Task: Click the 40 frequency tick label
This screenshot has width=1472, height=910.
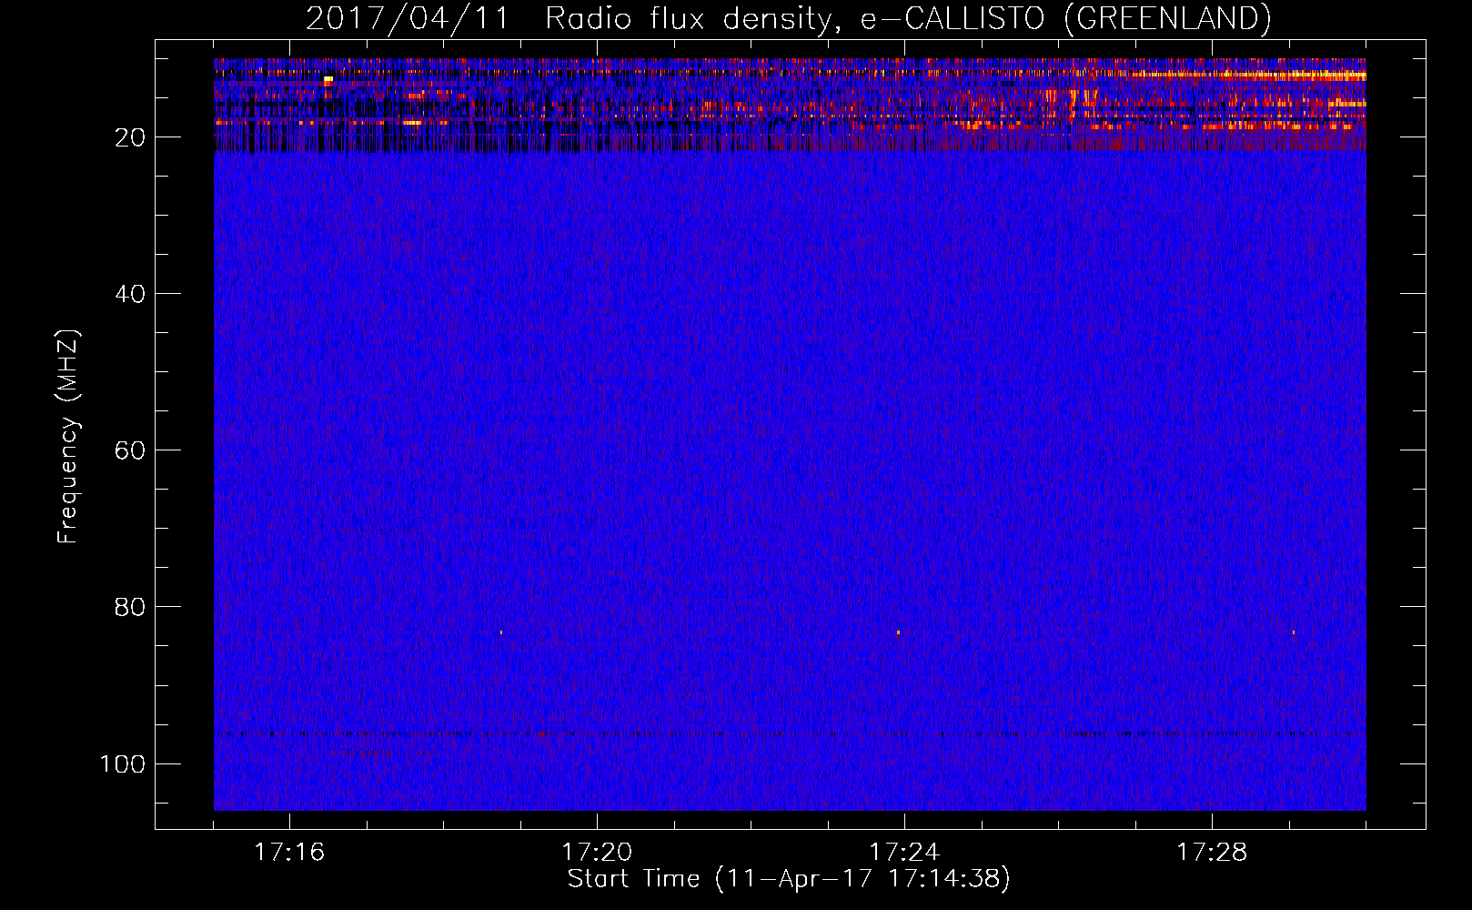Action: pyautogui.click(x=130, y=294)
